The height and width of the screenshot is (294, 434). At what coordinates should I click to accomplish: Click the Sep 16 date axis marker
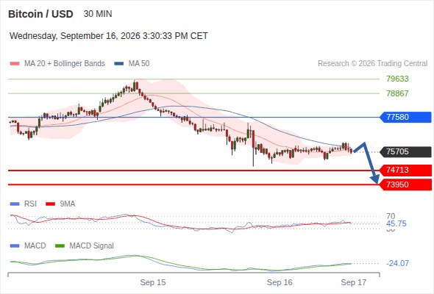(x=280, y=282)
